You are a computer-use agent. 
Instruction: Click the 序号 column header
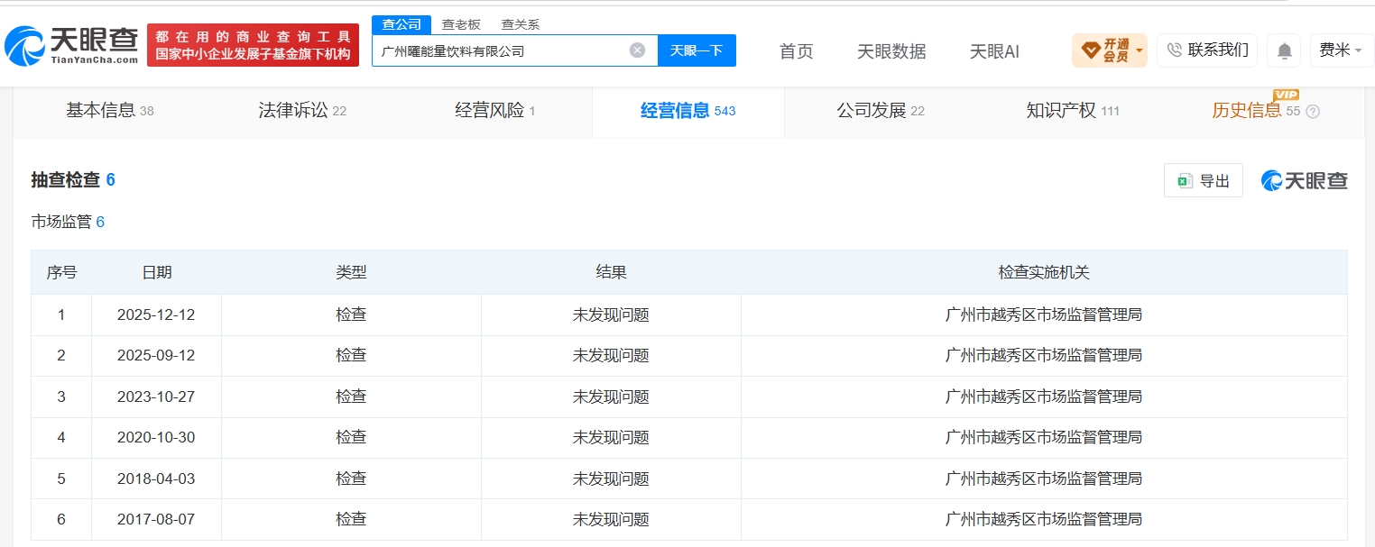pos(61,272)
